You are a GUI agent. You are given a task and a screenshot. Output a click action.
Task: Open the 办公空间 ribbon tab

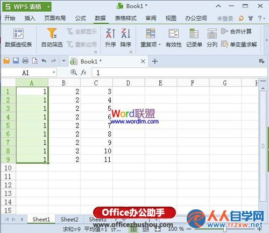pos(196,18)
